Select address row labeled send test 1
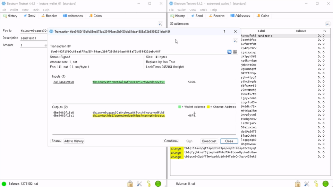 point(285,36)
